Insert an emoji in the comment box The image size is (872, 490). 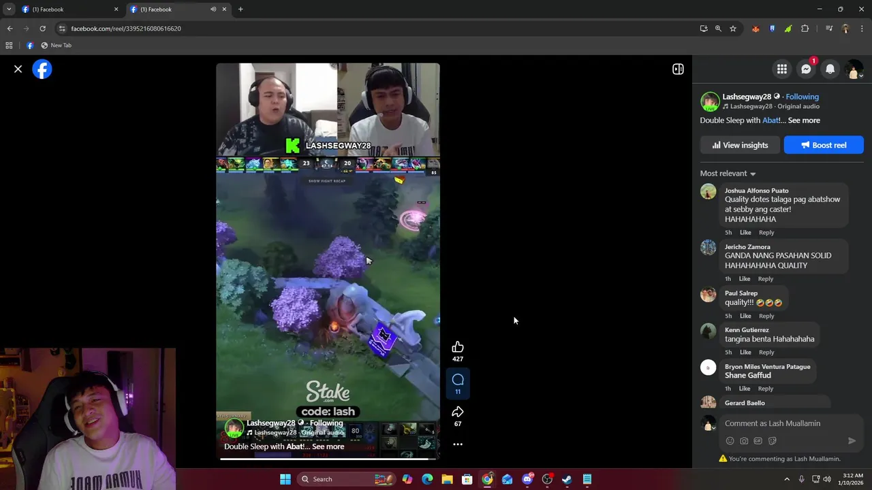tap(730, 441)
